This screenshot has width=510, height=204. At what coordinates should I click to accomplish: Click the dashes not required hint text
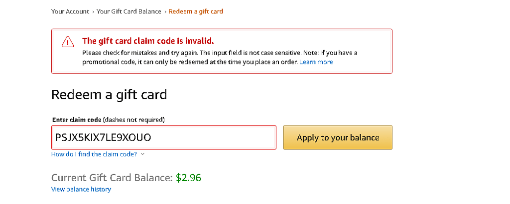(x=133, y=120)
